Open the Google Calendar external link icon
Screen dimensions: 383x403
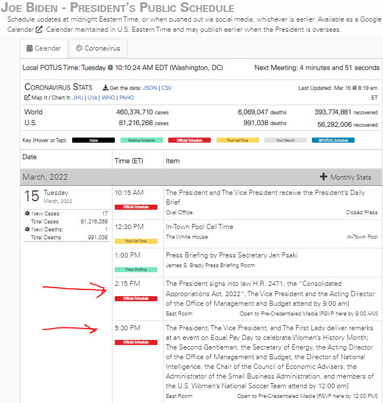pyautogui.click(x=39, y=30)
